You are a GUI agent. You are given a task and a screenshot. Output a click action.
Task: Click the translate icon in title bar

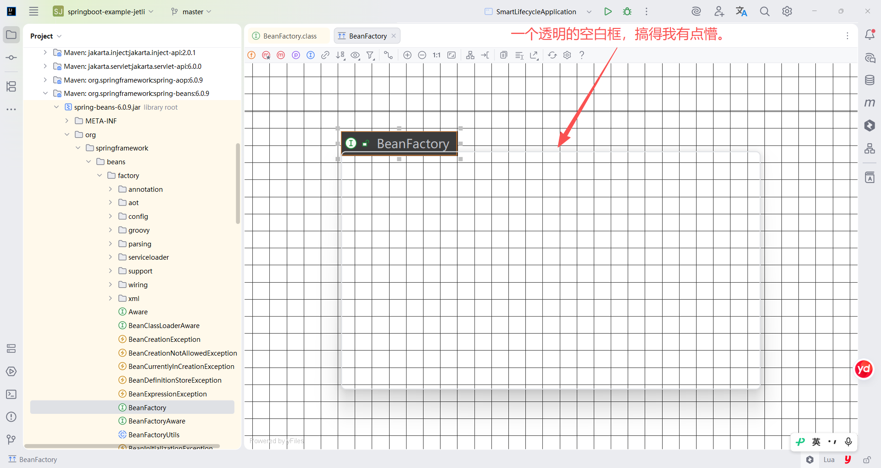point(742,11)
